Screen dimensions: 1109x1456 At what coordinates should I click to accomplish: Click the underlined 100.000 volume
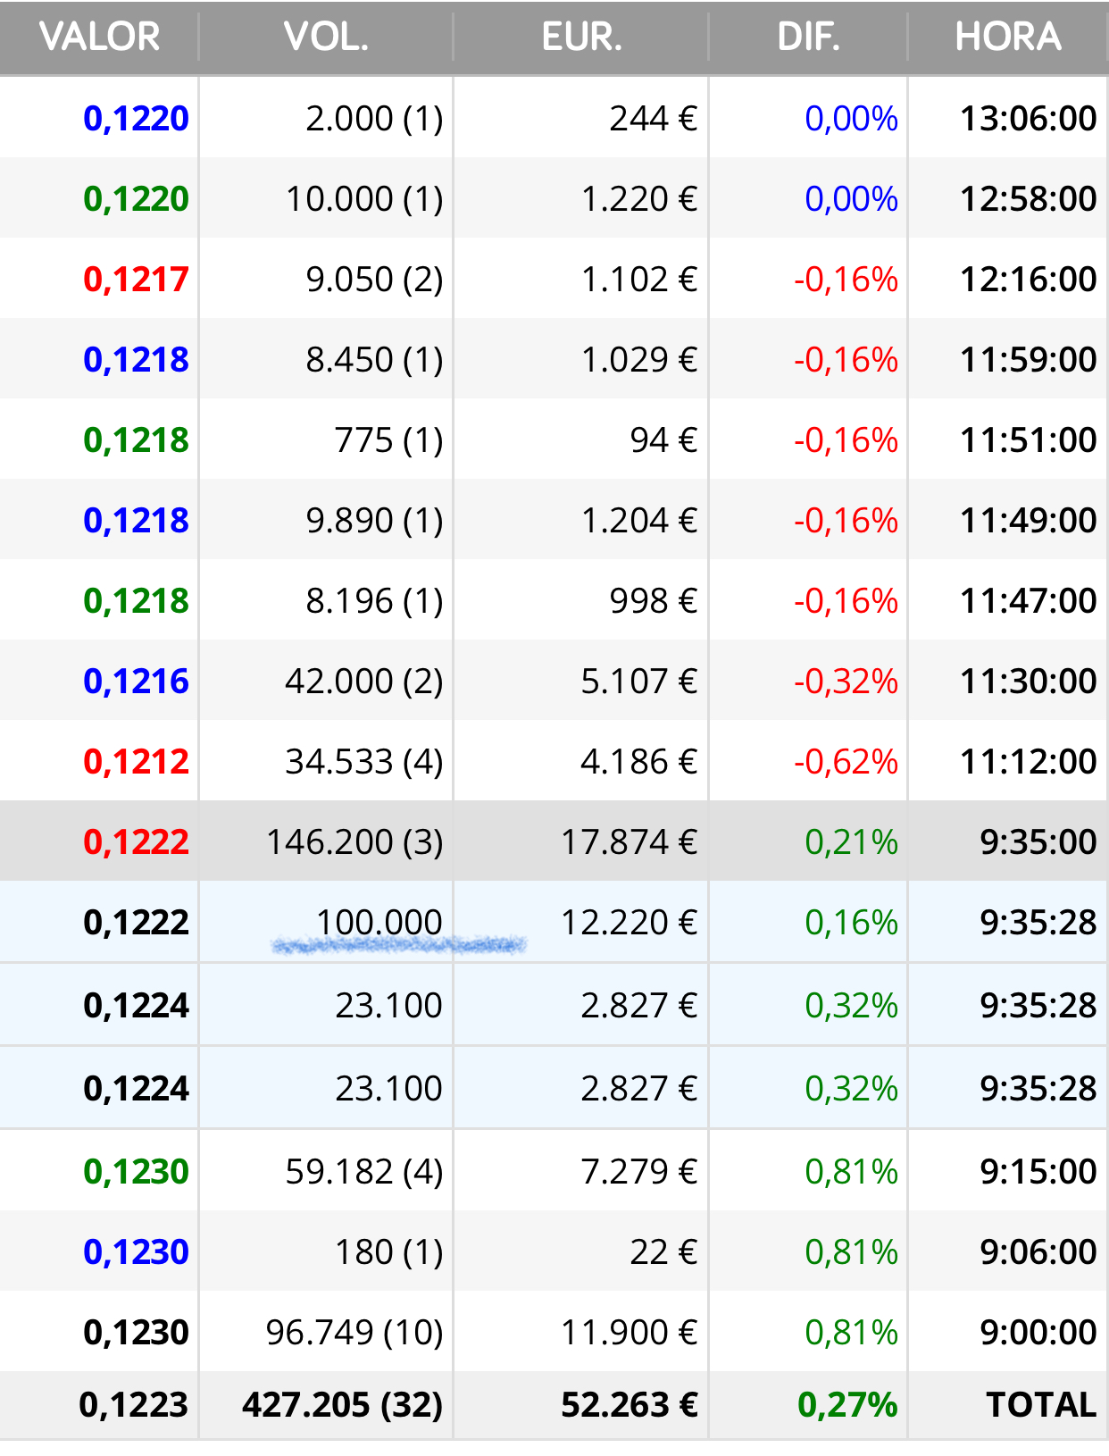coord(379,923)
